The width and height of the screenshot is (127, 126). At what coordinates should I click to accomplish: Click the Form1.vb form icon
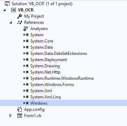(20, 116)
